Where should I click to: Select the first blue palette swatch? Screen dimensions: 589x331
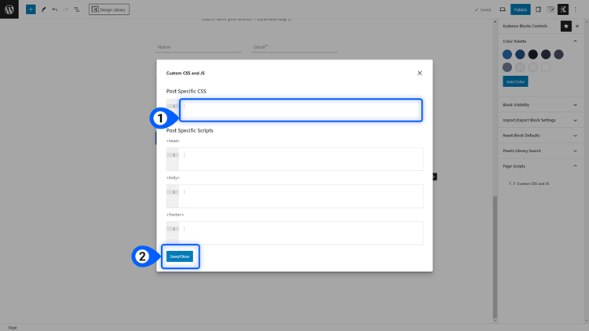(507, 54)
